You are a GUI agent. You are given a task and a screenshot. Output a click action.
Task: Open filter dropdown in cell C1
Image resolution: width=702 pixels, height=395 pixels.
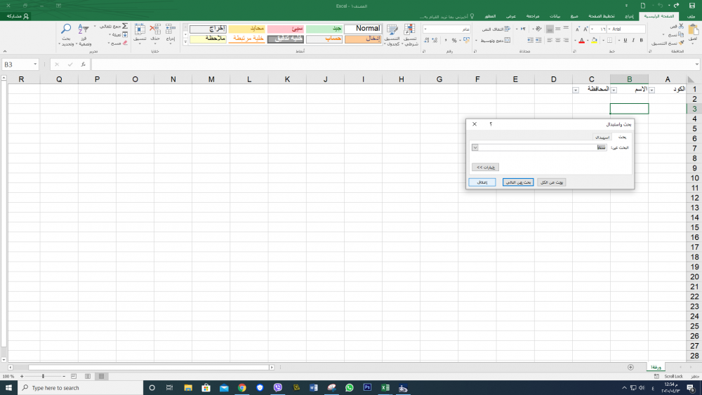tap(576, 90)
